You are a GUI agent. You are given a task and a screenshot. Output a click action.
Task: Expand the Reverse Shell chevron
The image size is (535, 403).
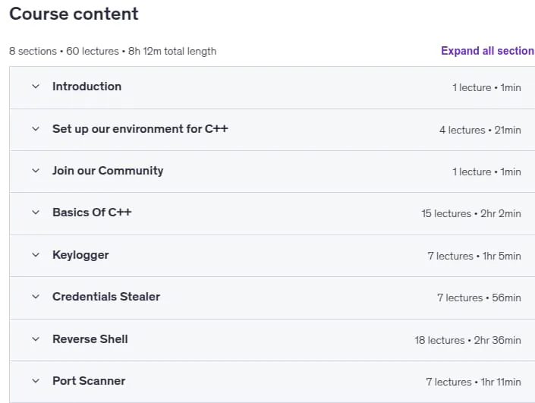pos(36,339)
